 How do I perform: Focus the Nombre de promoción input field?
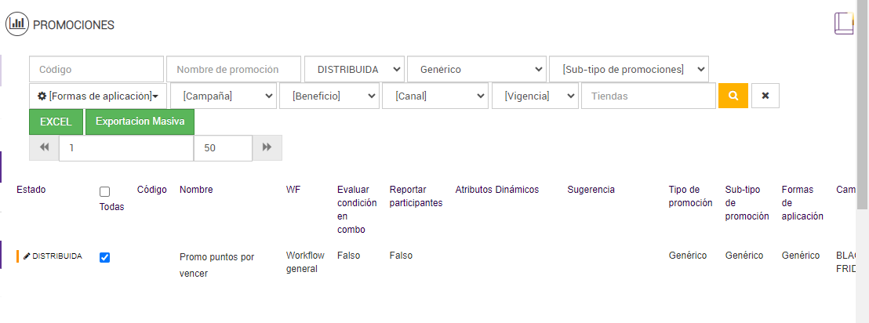click(x=234, y=69)
